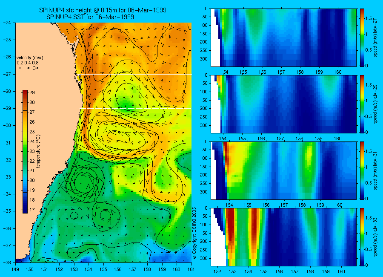This screenshot has height=277, width=383.
Task: Click the speed color bar for lat=-33
Action: tap(362, 237)
